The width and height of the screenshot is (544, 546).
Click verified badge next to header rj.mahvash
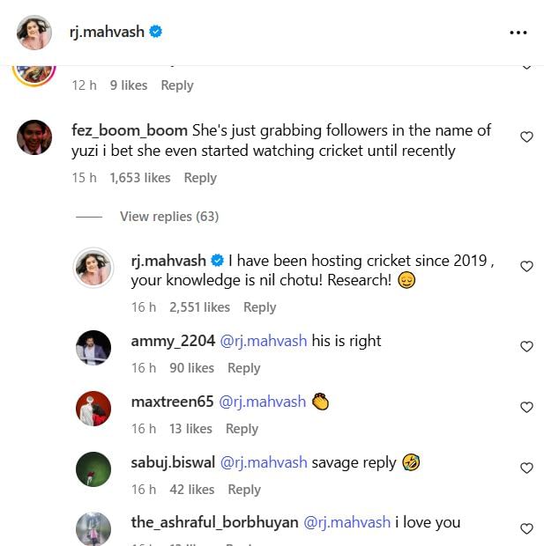point(156,33)
